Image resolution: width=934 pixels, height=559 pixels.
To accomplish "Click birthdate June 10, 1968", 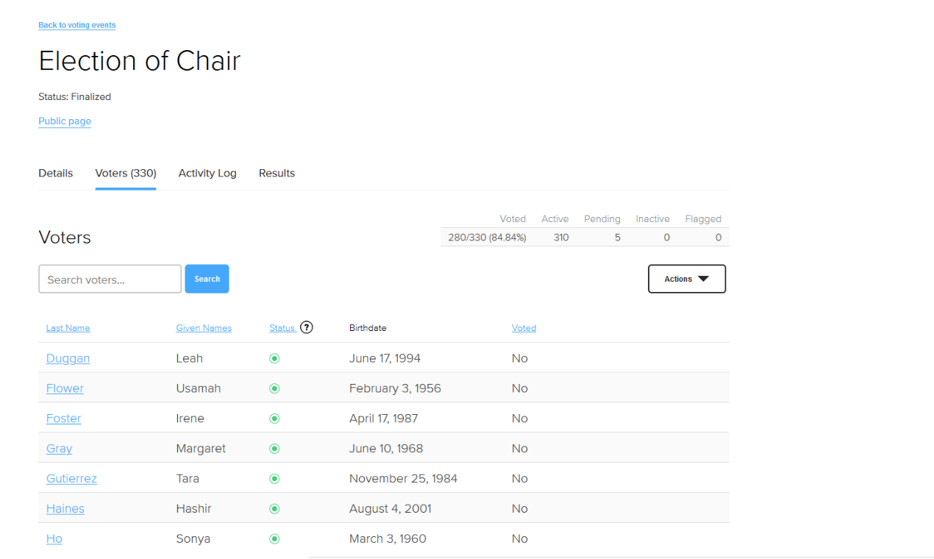I will tap(386, 449).
